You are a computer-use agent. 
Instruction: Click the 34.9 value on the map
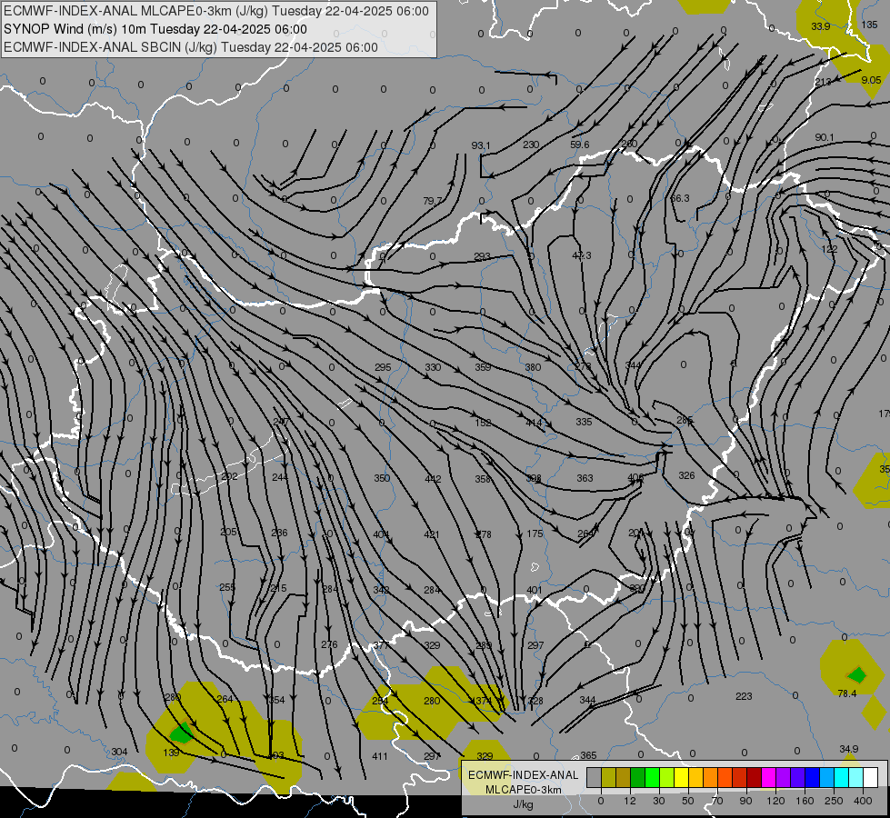(x=848, y=749)
